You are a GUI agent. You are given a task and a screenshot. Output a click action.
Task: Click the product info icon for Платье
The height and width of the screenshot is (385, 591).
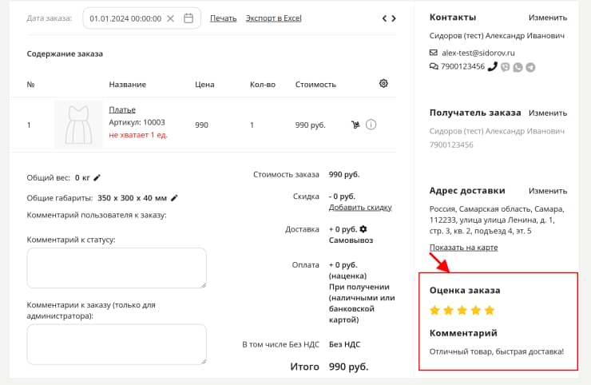[371, 125]
